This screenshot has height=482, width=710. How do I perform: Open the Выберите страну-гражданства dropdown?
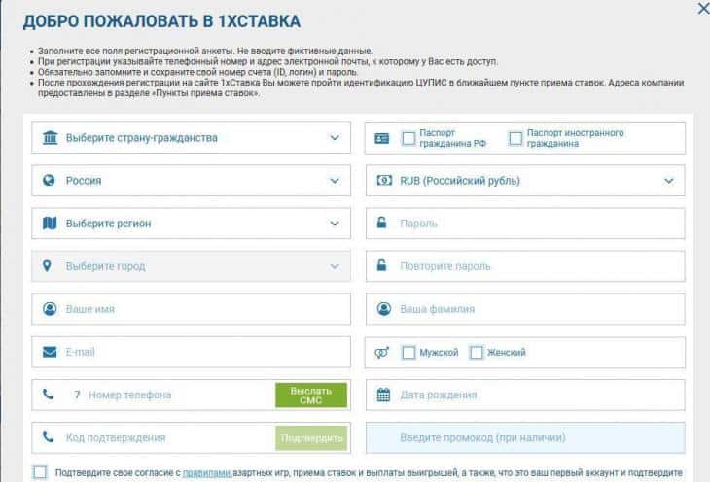pos(191,138)
